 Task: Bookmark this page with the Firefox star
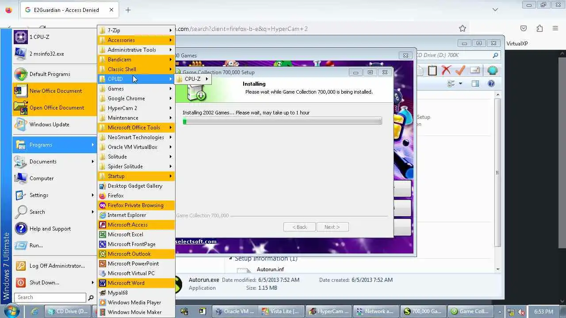click(x=463, y=29)
